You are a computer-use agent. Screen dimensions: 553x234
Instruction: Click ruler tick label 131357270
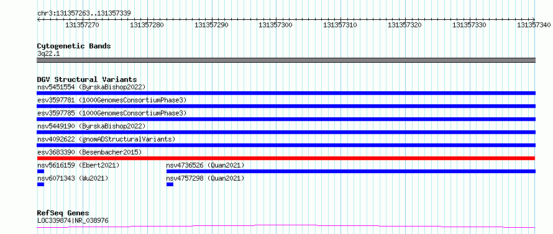[x=82, y=25]
